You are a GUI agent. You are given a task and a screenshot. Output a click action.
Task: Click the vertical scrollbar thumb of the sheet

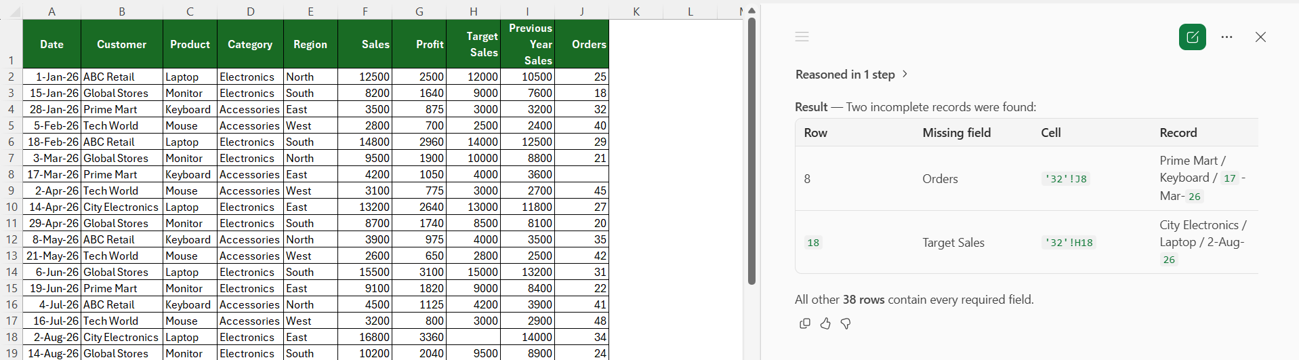coord(751,151)
